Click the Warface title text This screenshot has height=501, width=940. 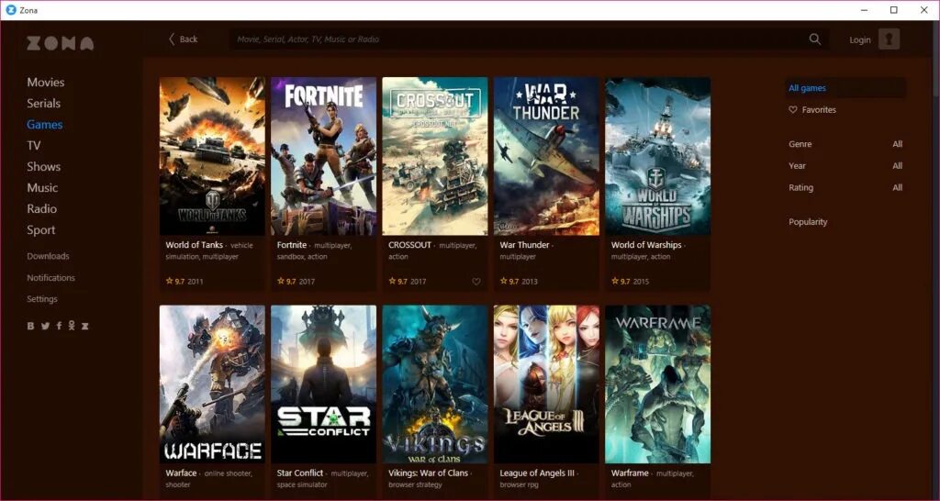click(181, 473)
